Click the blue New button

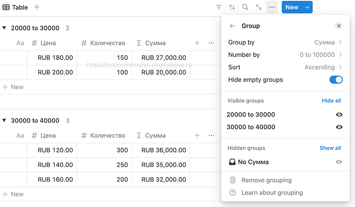(x=292, y=7)
